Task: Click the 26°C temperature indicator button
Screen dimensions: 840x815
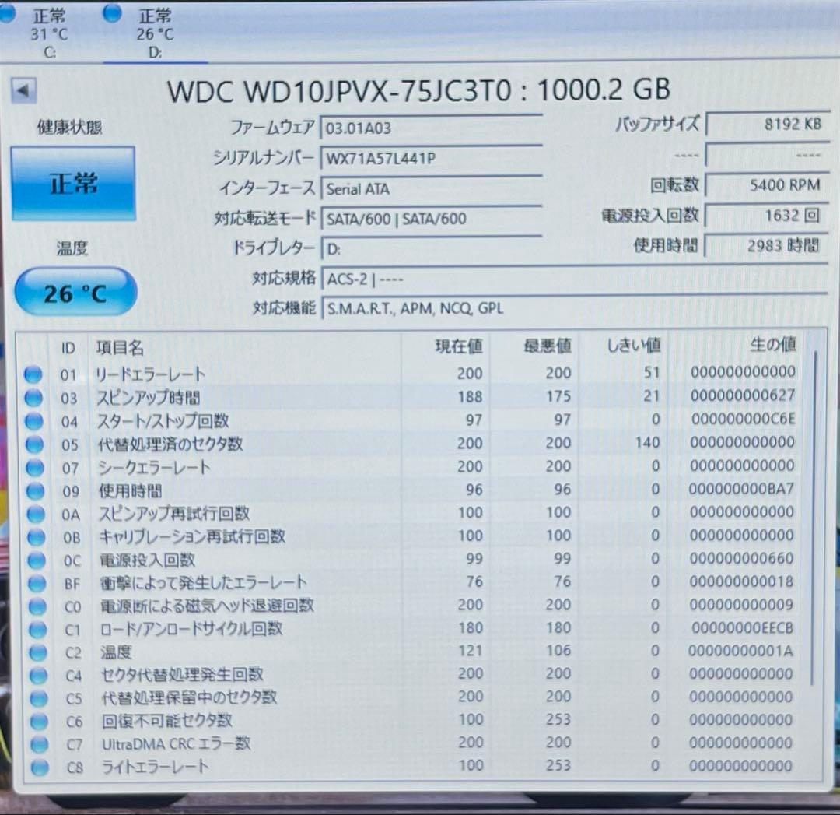Action: coord(75,291)
